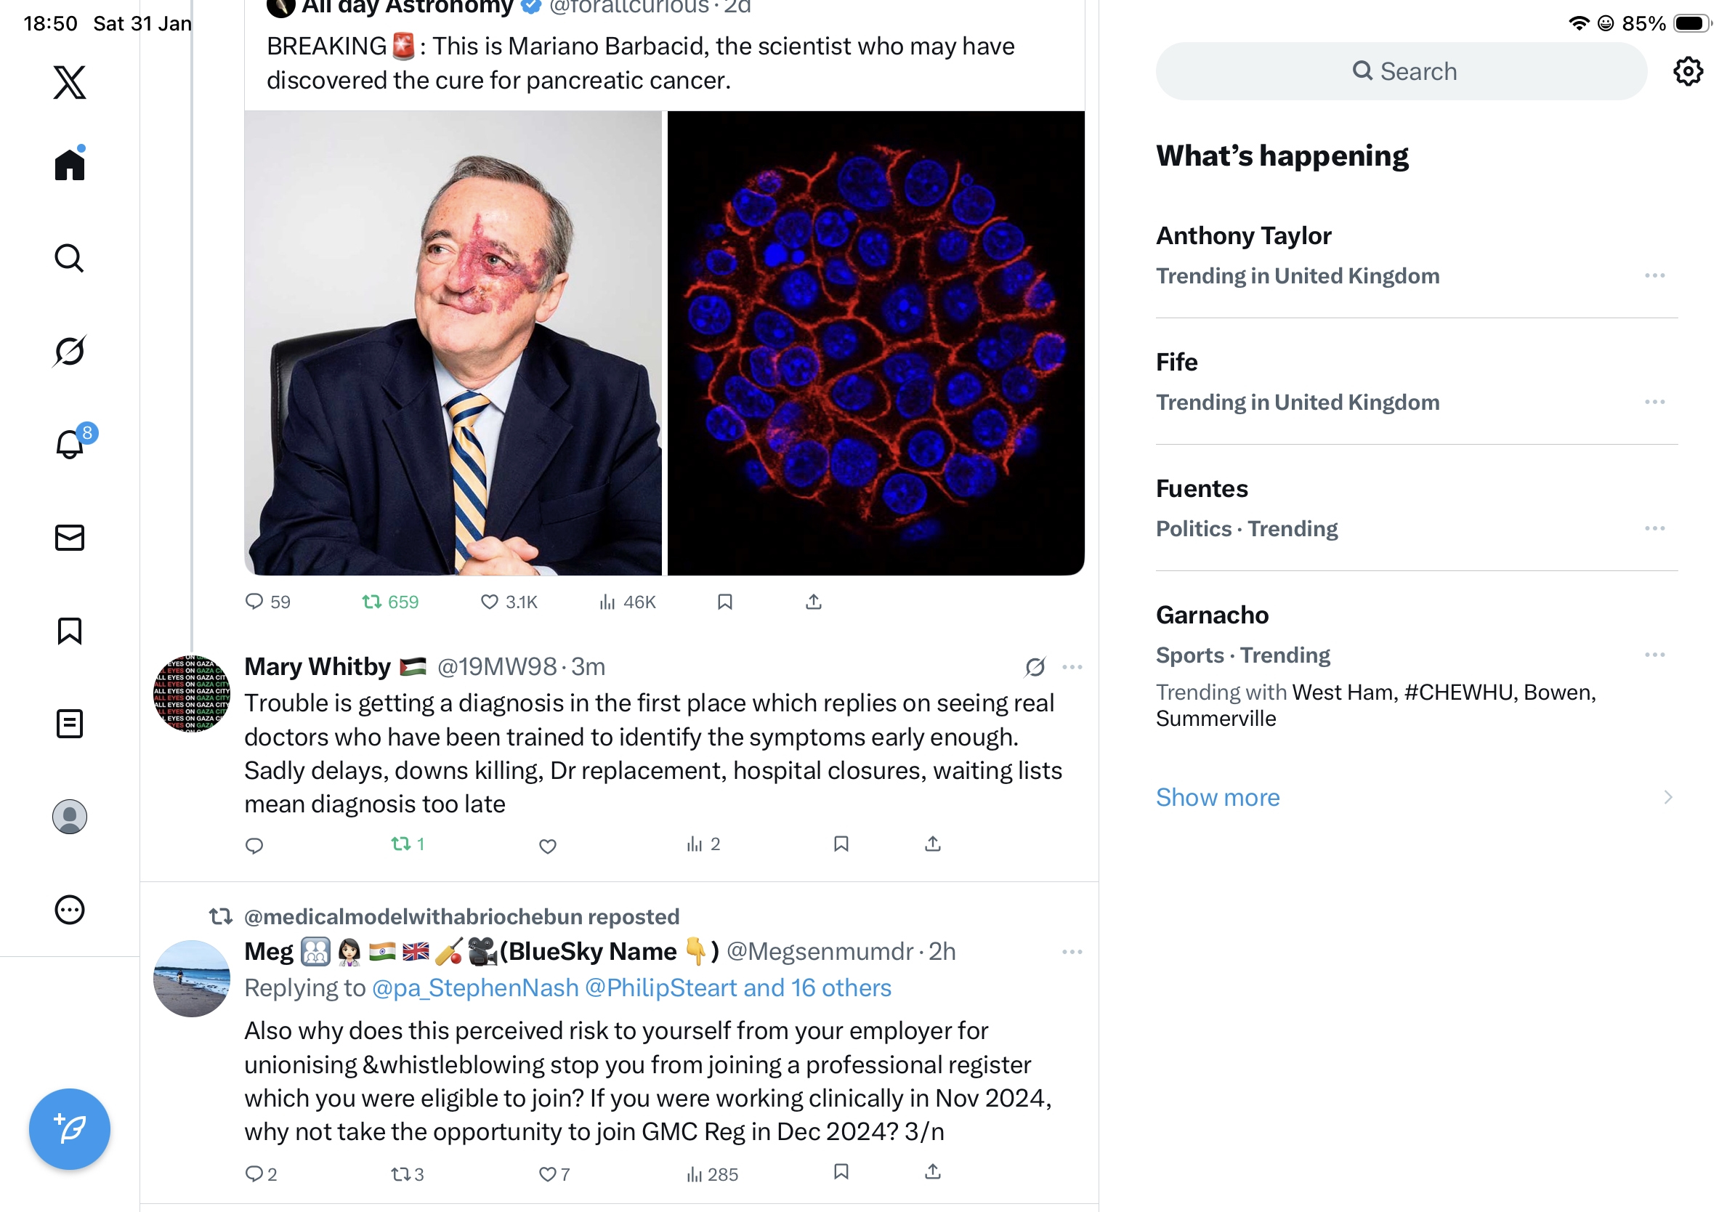This screenshot has height=1212, width=1735.
Task: Open the search magnifier in sidebar
Action: 70,259
